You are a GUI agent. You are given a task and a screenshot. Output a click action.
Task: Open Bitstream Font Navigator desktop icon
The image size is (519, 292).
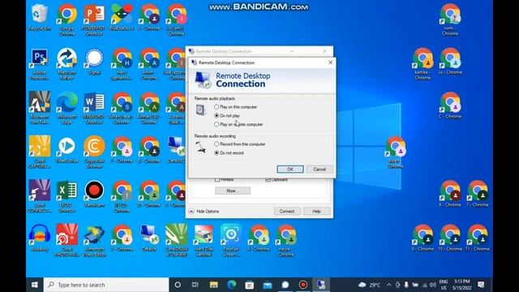point(40,108)
